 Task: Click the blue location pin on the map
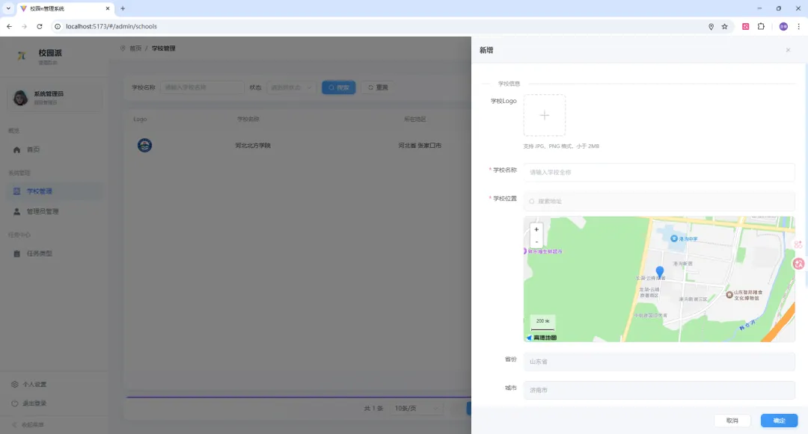660,272
